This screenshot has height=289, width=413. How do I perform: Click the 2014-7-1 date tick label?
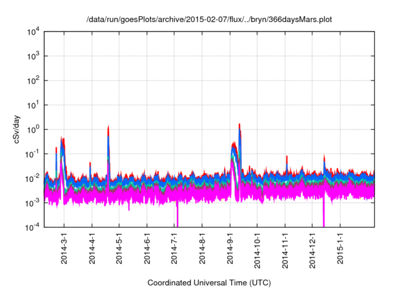click(175, 248)
